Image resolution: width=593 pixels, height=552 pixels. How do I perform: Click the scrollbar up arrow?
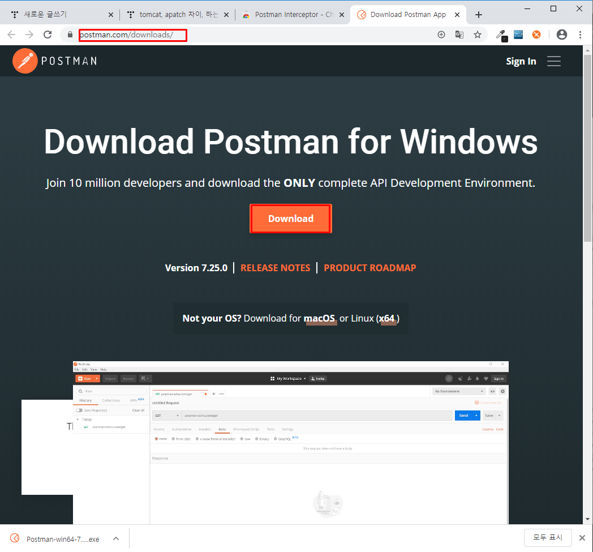[587, 50]
